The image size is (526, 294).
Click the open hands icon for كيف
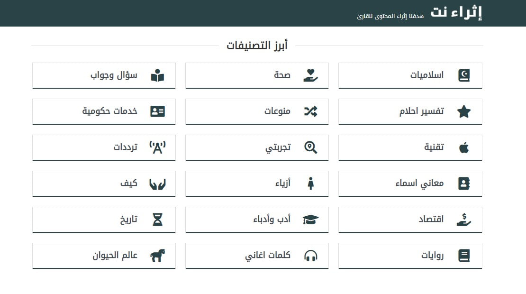tap(157, 184)
